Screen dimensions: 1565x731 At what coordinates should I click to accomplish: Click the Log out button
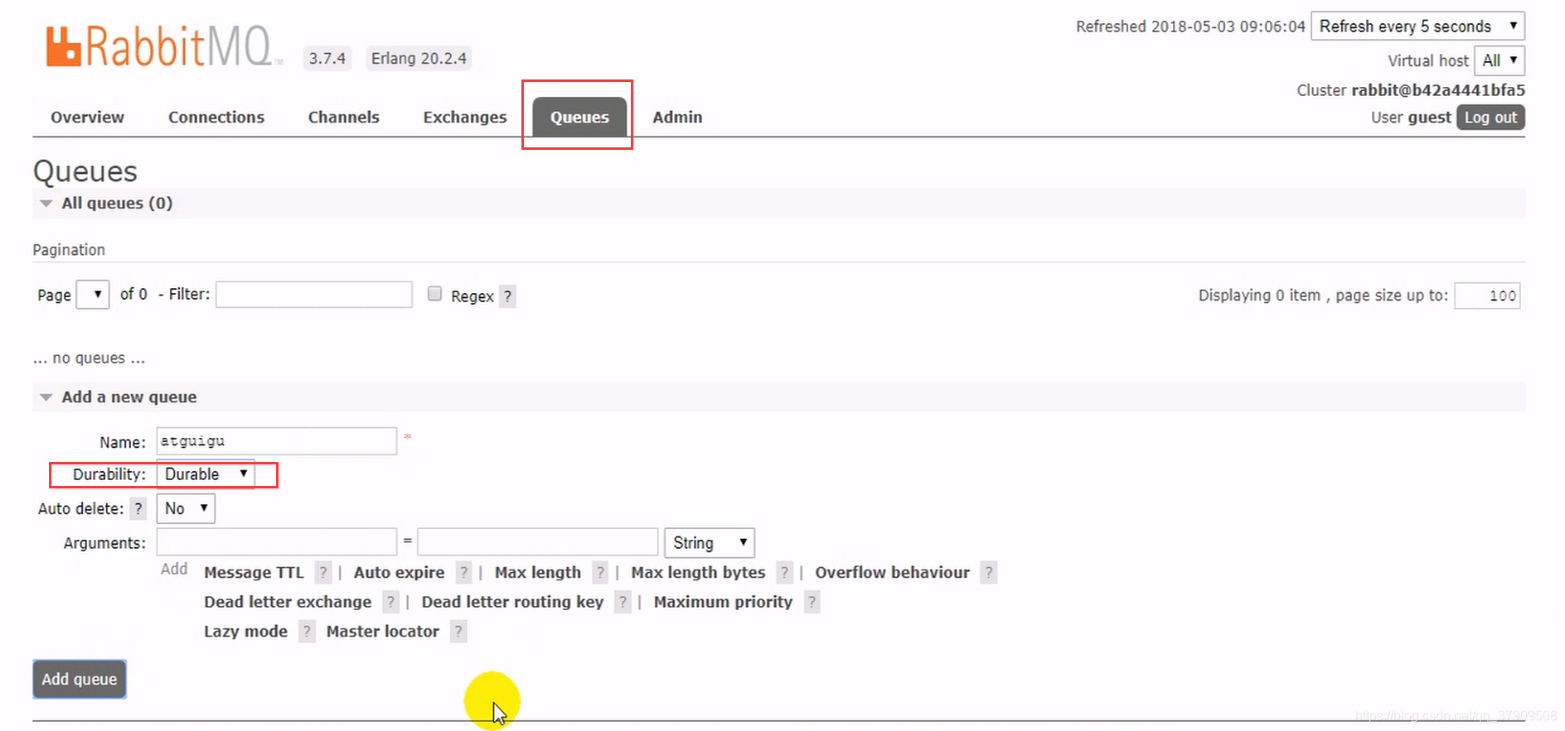(1490, 118)
